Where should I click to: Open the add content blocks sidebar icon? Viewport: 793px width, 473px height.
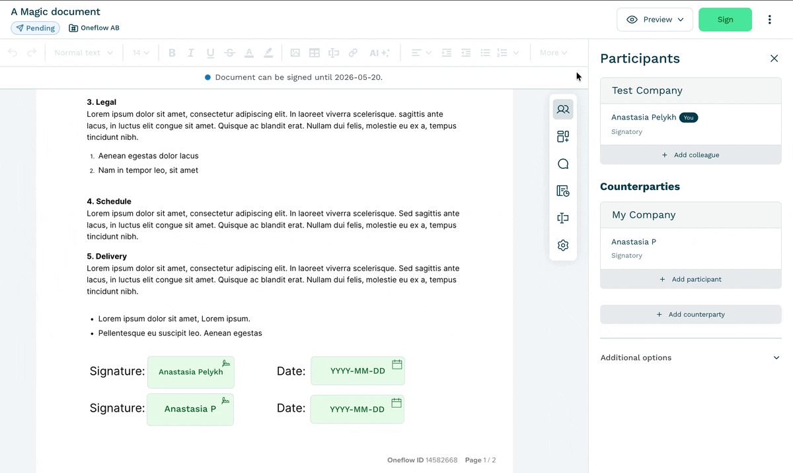point(563,137)
